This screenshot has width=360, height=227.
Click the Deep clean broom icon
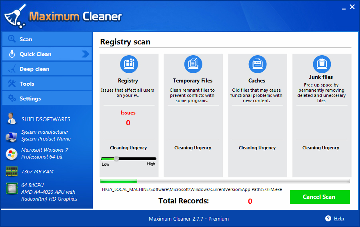pos(12,69)
